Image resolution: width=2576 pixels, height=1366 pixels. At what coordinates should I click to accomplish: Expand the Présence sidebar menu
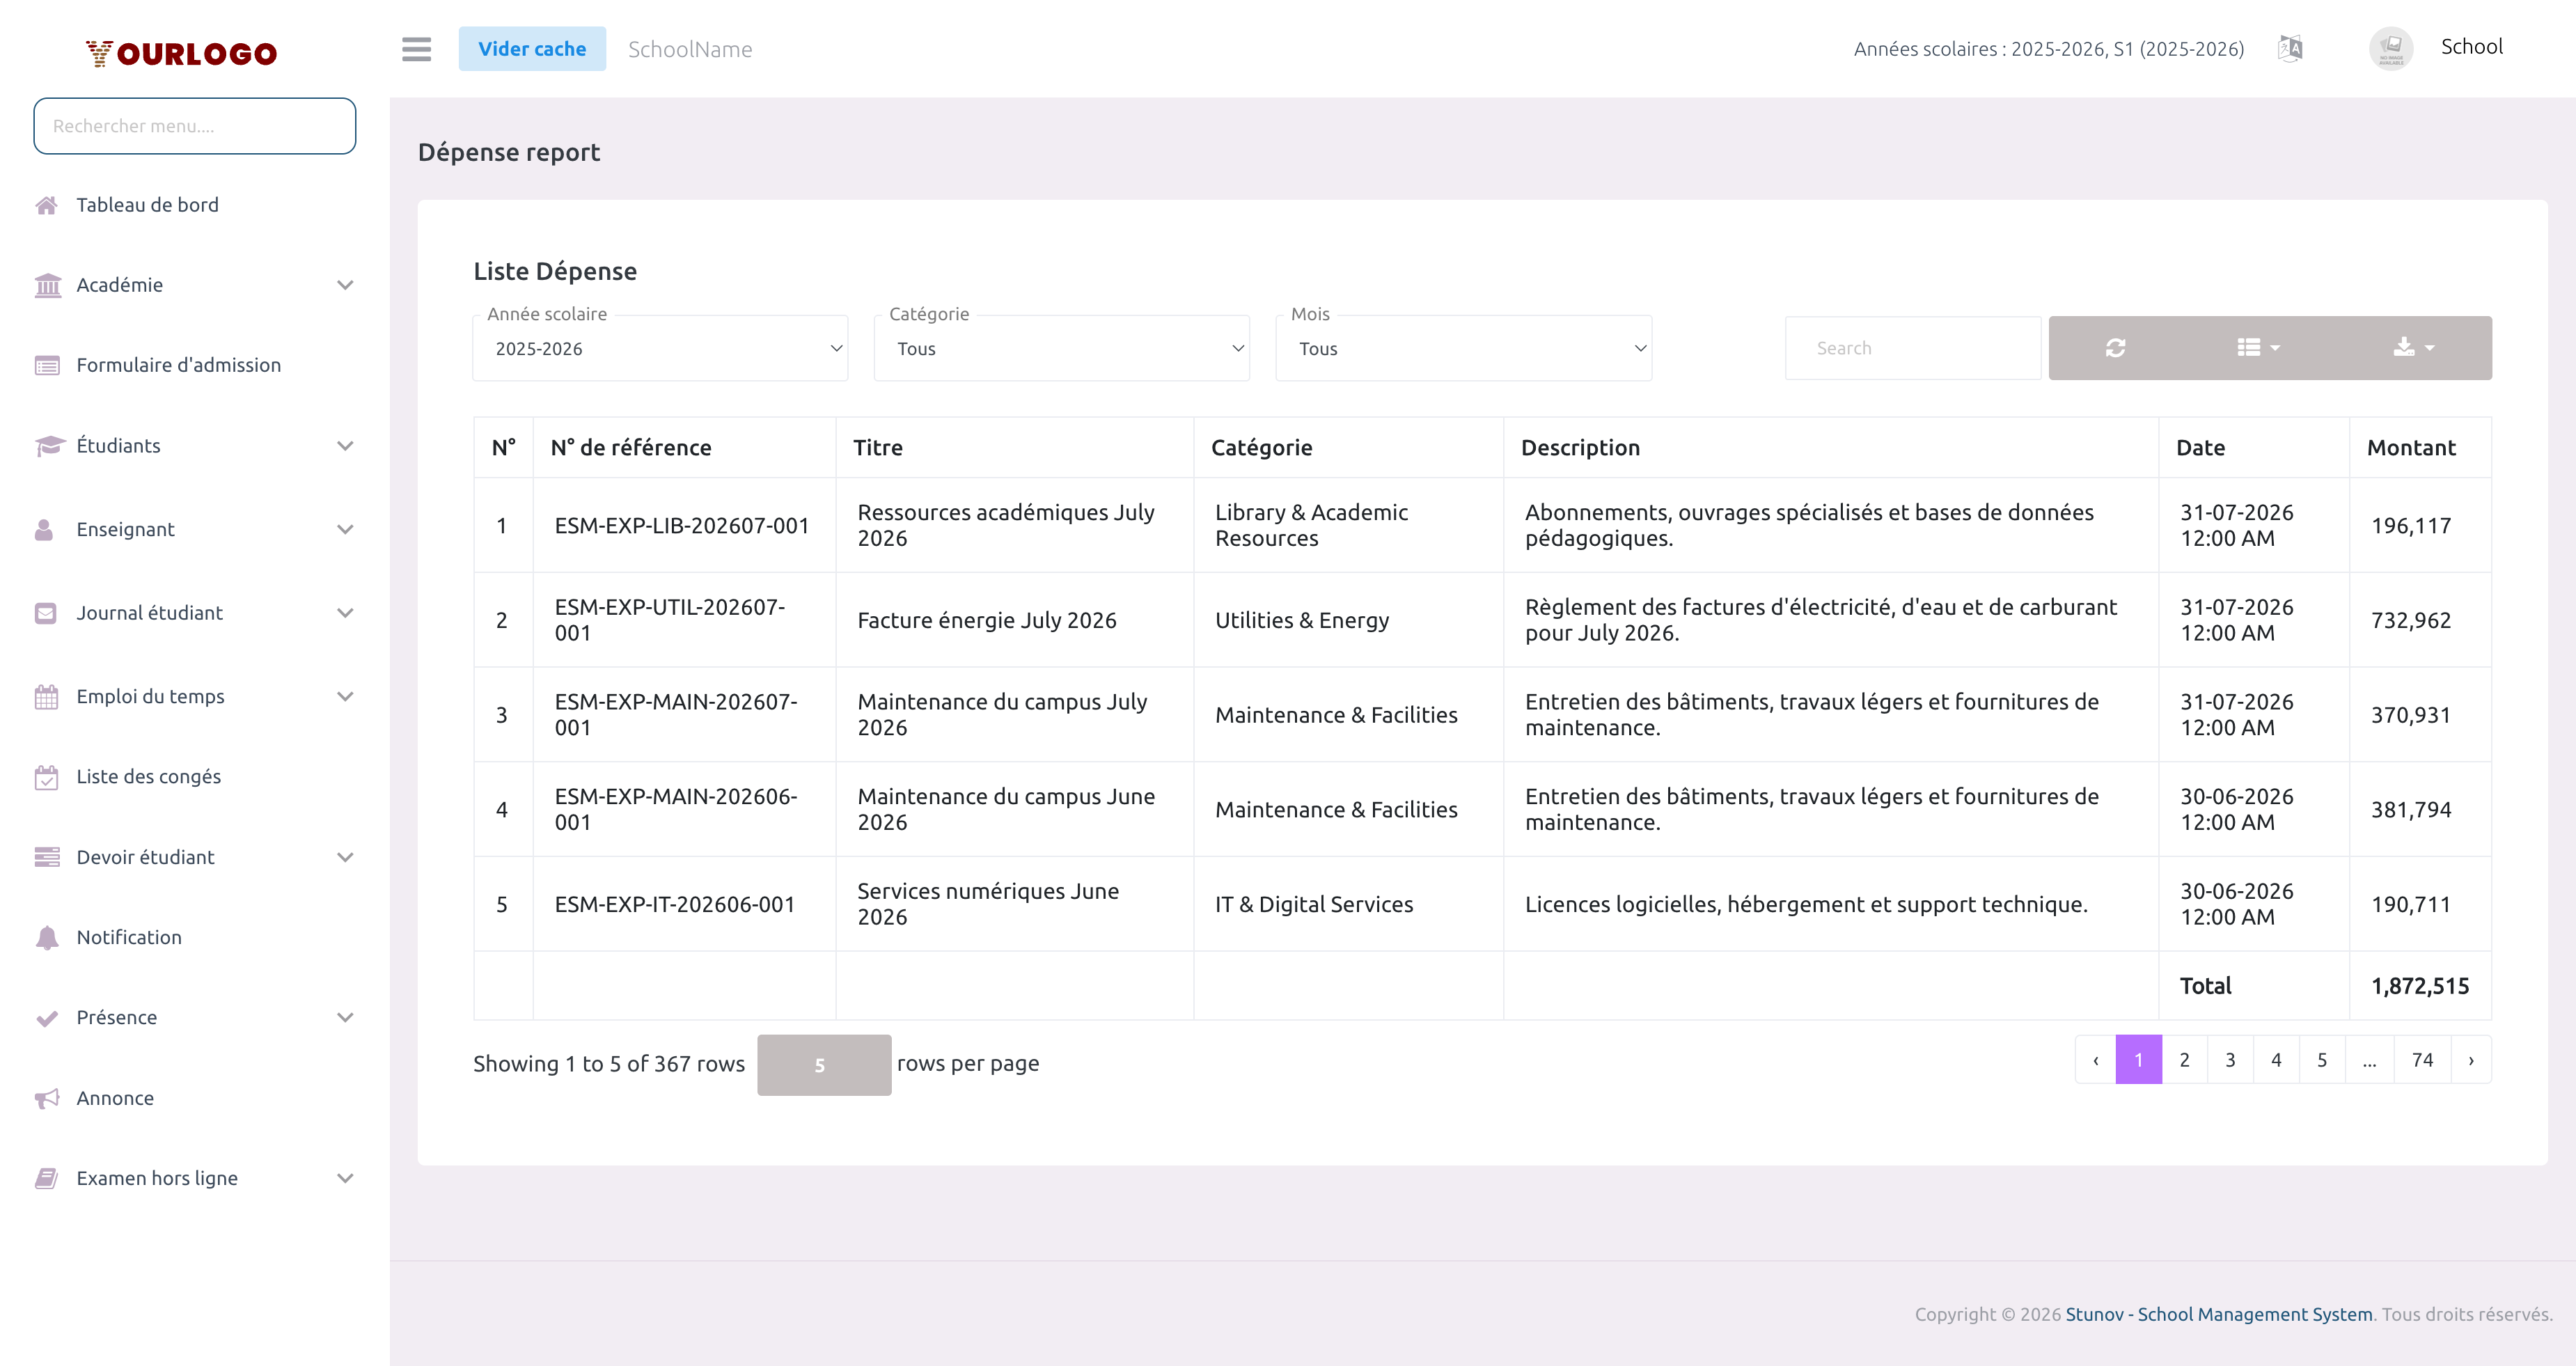[x=194, y=1017]
